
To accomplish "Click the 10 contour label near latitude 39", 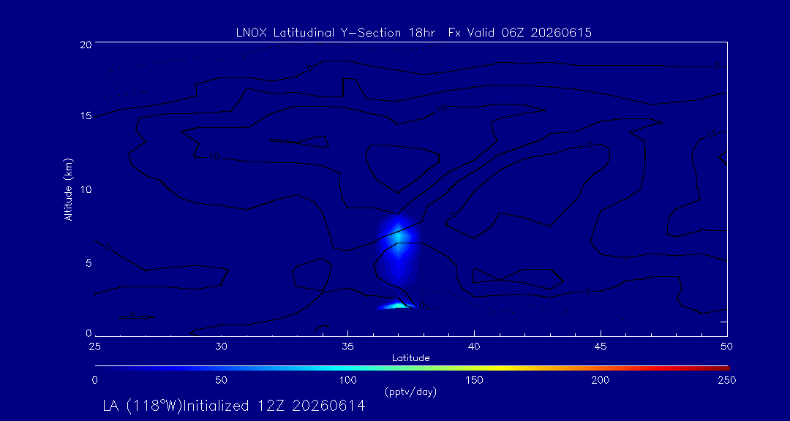I will (x=441, y=108).
